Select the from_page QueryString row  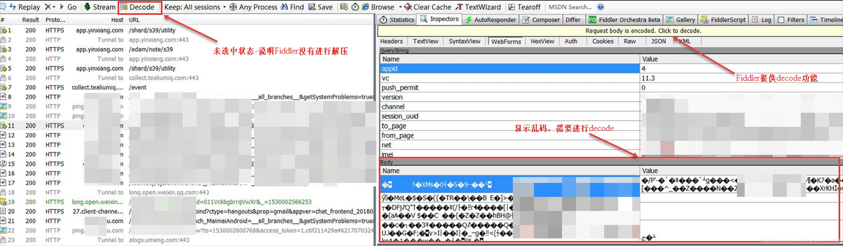pyautogui.click(x=611, y=135)
